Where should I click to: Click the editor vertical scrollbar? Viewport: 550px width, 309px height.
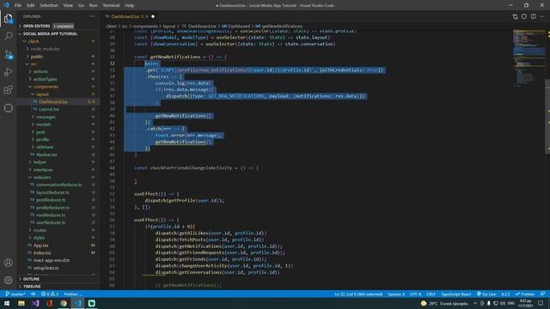click(547, 117)
